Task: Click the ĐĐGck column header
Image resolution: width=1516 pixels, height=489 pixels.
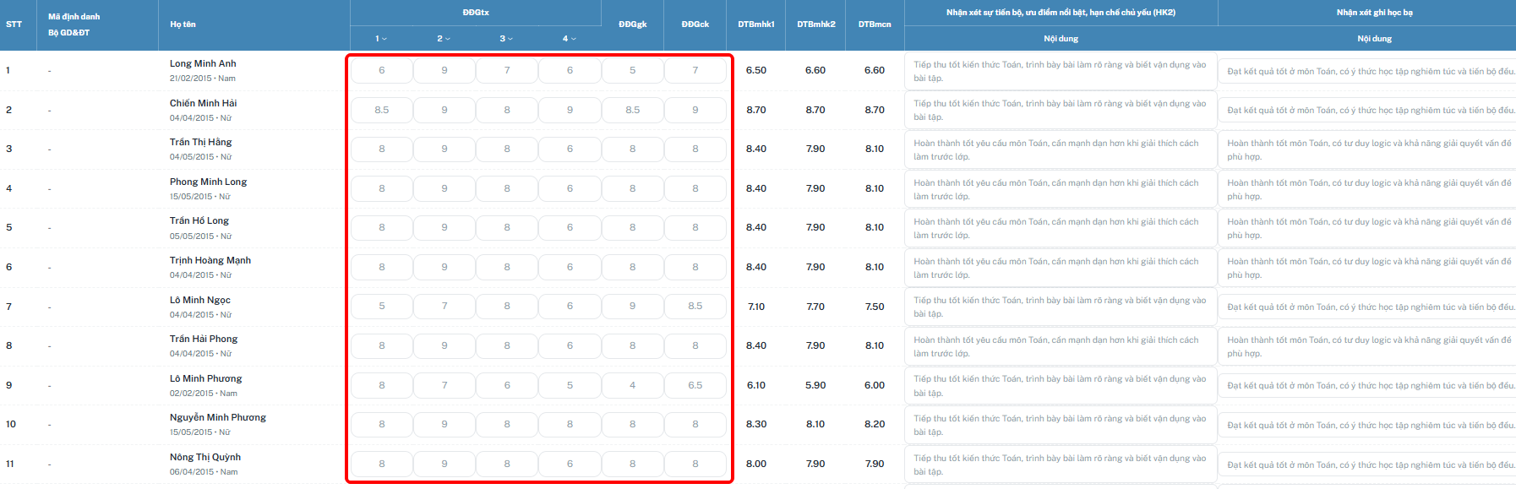Action: pos(695,24)
